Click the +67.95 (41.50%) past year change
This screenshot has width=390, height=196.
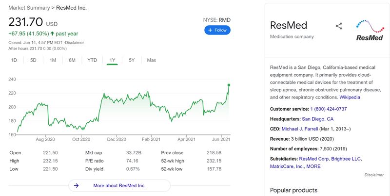click(x=43, y=33)
